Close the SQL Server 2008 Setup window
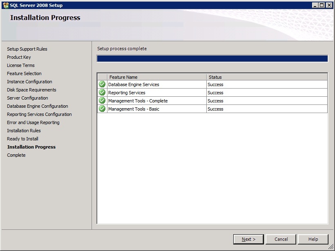The height and width of the screenshot is (251, 335). coord(329,5)
